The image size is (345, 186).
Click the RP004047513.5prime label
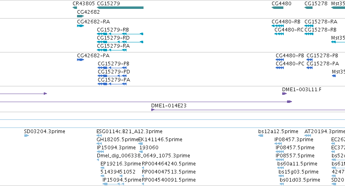point(169,172)
